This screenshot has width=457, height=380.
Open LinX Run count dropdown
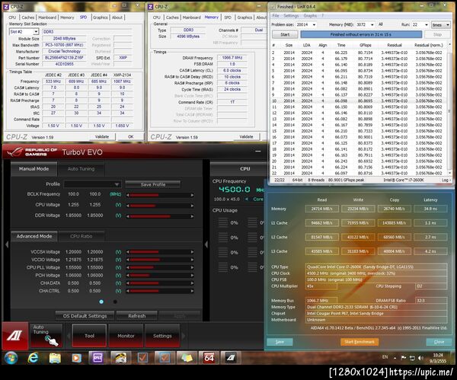pos(427,25)
